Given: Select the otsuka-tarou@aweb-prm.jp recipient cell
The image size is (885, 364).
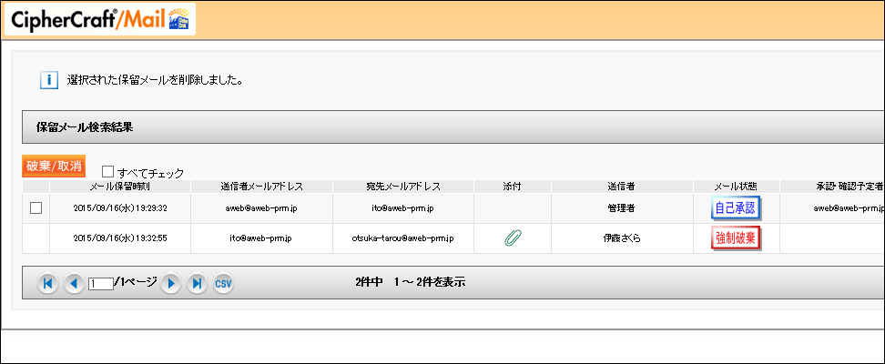Looking at the screenshot, I should click(x=402, y=238).
